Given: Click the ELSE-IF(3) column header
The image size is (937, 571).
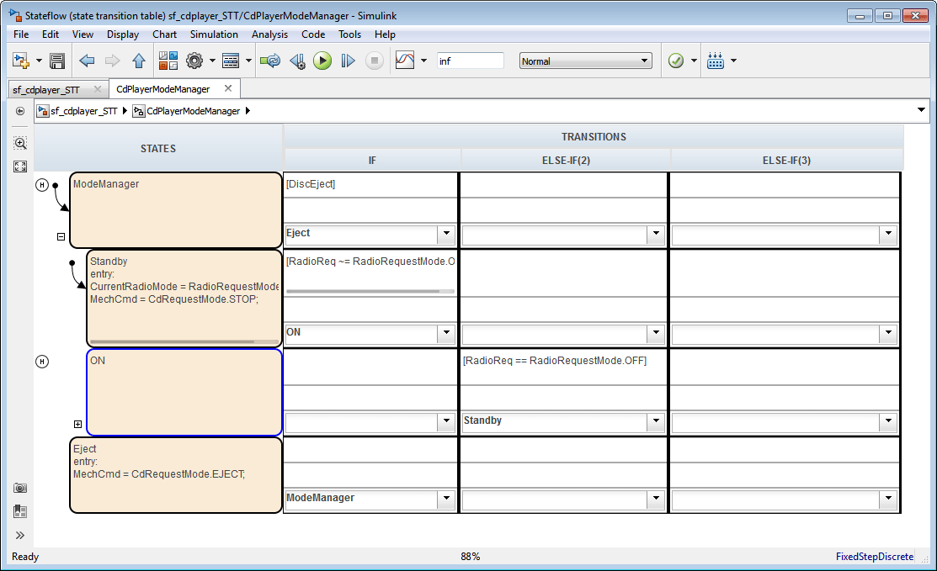Looking at the screenshot, I should (786, 161).
